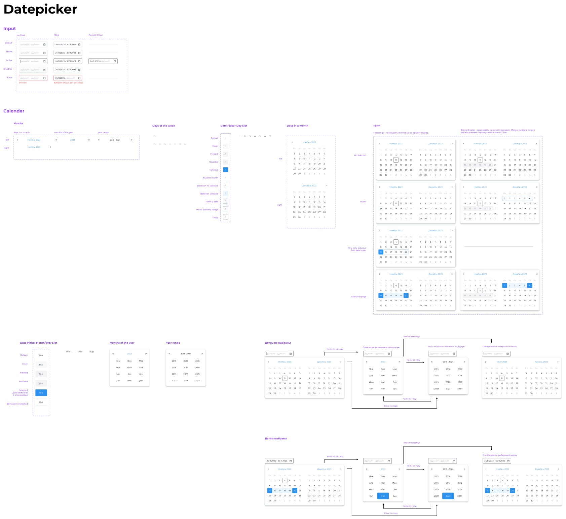Click highlighted '2023' year in Даты выбраны flow
Screen dimensions: 566x519
pos(448,496)
